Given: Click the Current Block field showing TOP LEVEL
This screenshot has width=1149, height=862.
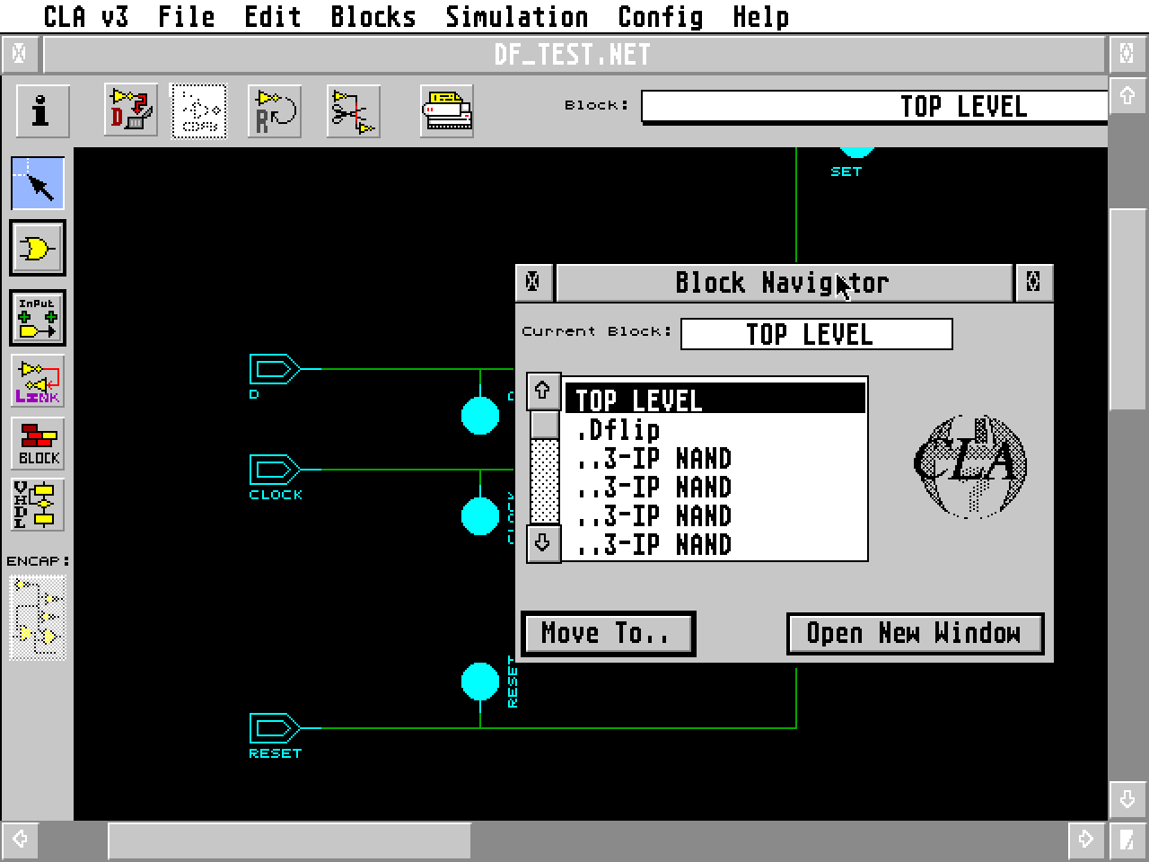Looking at the screenshot, I should pos(817,334).
